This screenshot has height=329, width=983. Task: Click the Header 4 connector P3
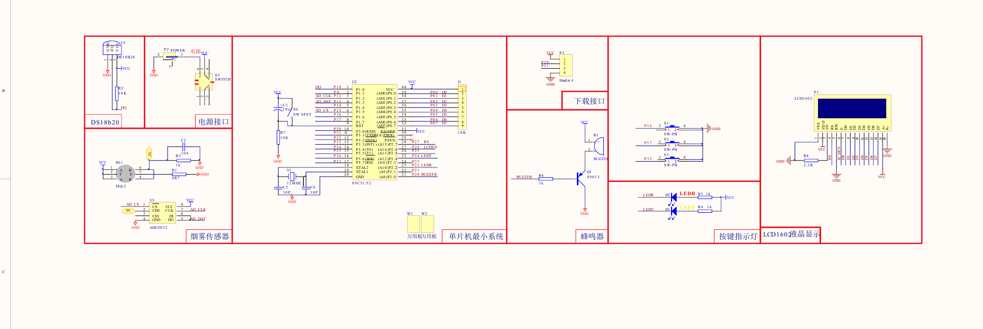pos(565,66)
